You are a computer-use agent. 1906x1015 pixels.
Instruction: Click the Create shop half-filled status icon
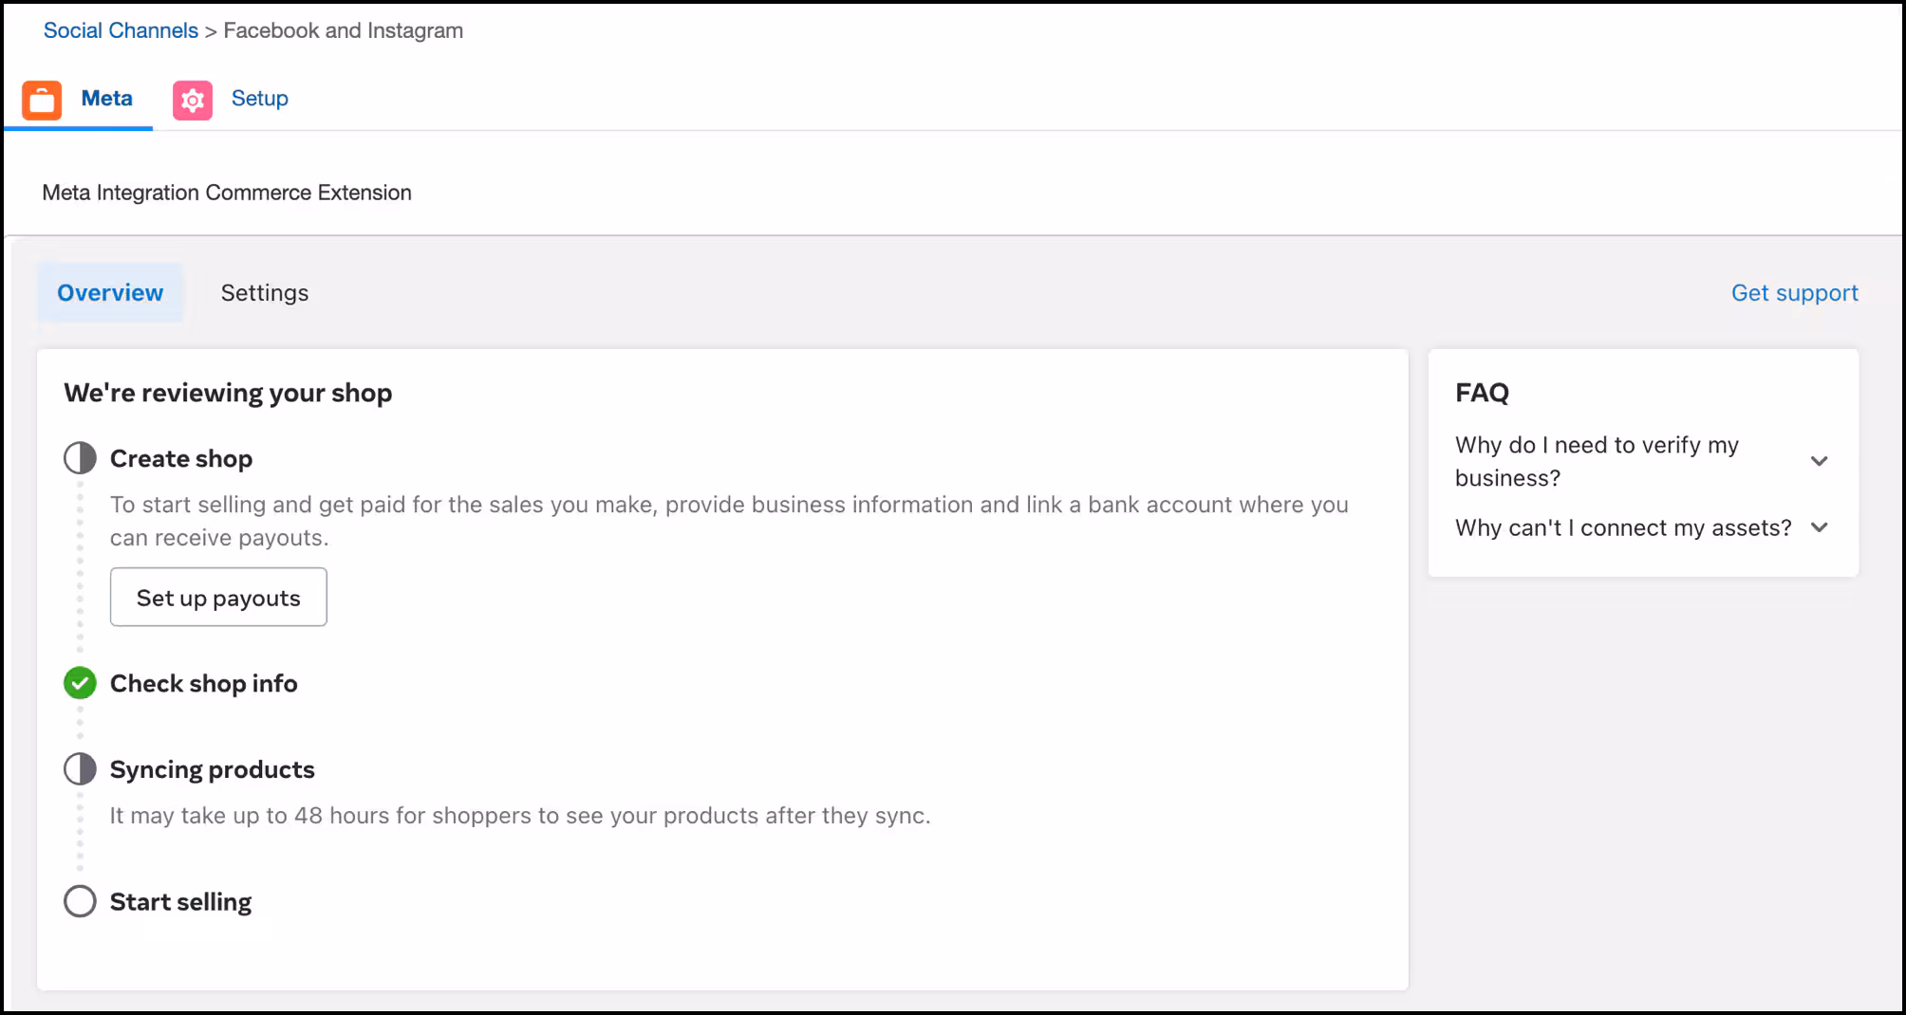tap(80, 458)
